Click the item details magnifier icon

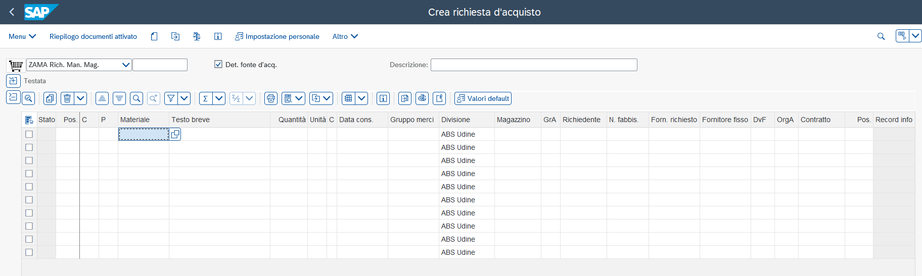(x=29, y=98)
